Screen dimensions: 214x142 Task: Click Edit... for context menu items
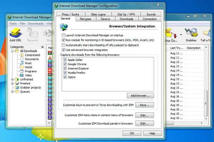pos(144,115)
